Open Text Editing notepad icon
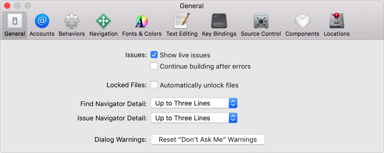Image resolution: width=384 pixels, height=153 pixels. (x=182, y=21)
